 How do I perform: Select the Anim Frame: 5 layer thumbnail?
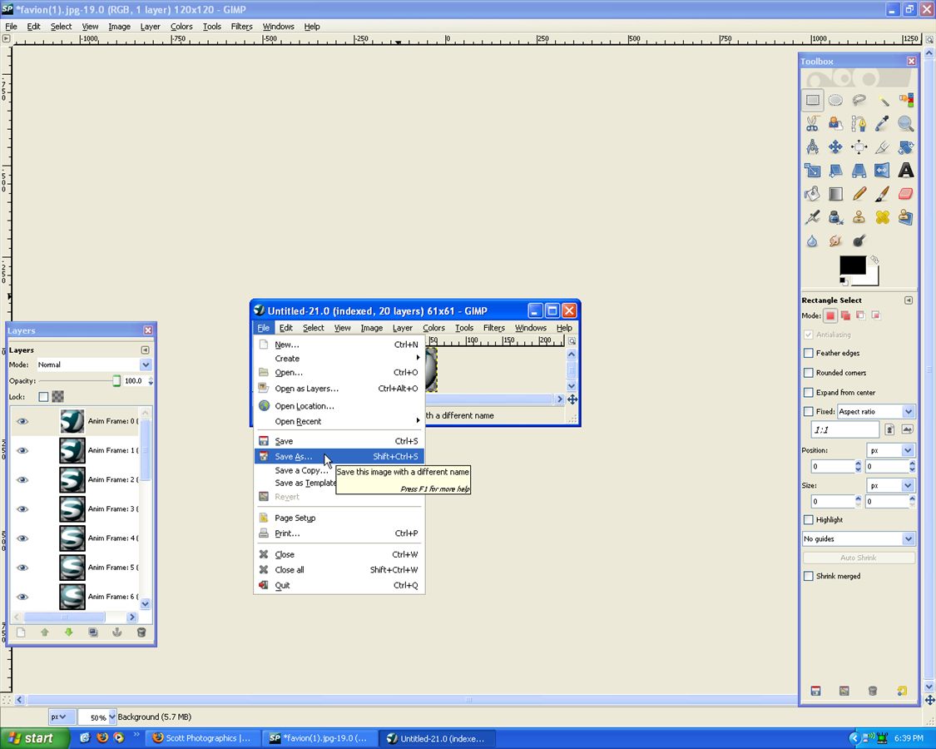(x=72, y=568)
